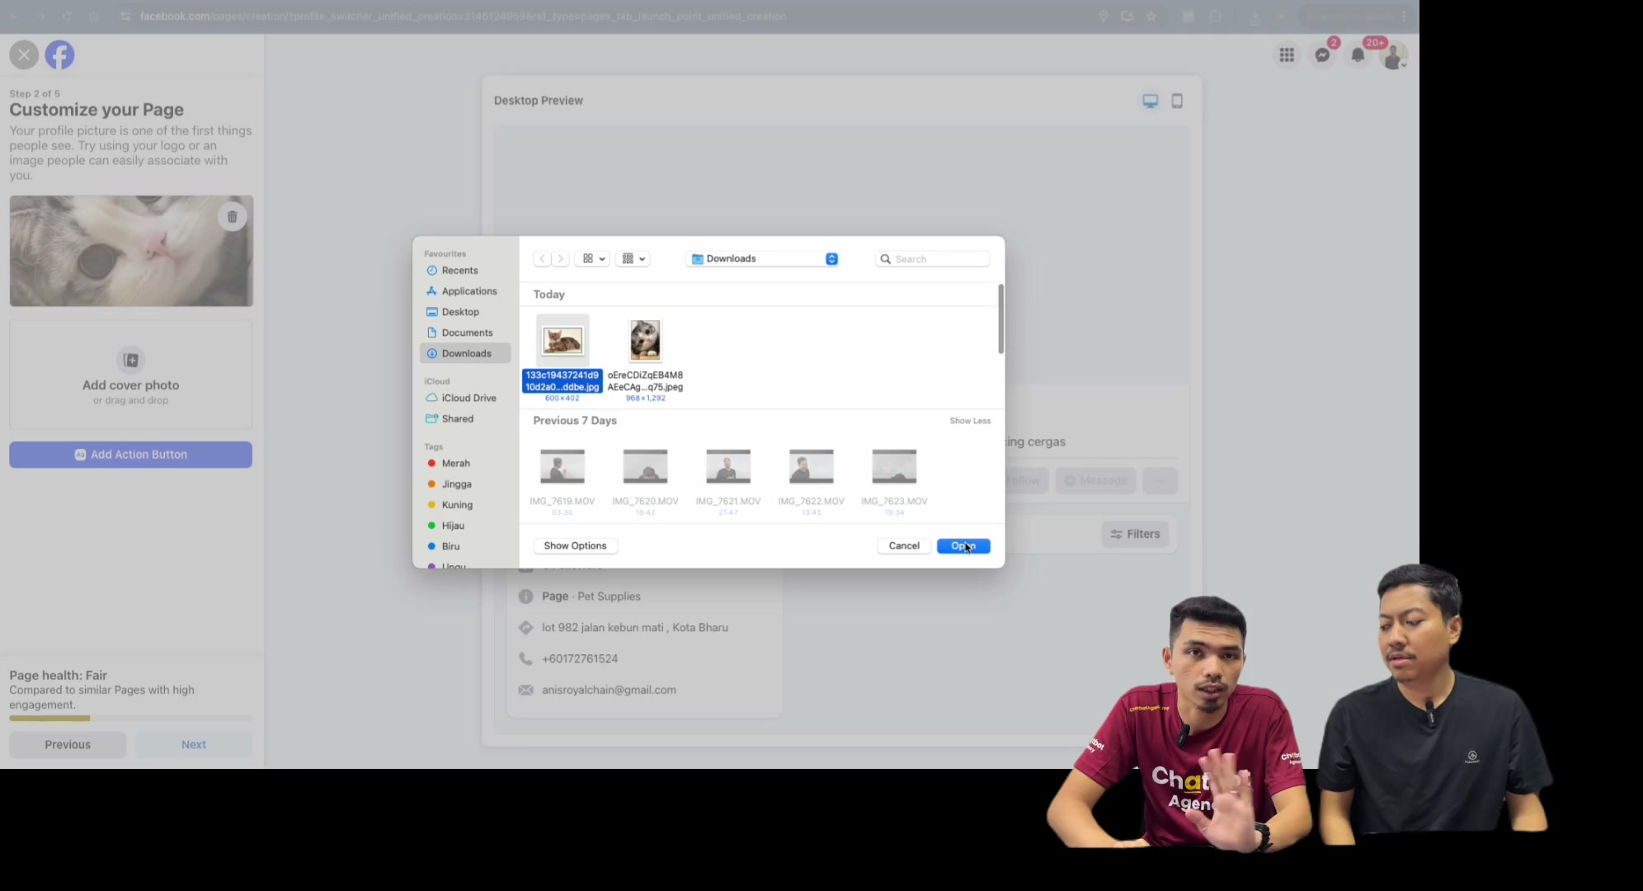1643x891 pixels.
Task: Select Documents in the sidebar
Action: click(x=465, y=332)
